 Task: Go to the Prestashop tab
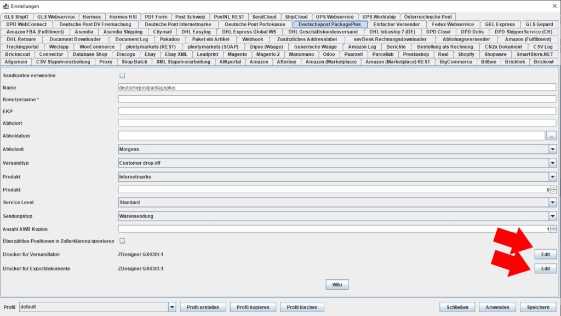tap(416, 54)
